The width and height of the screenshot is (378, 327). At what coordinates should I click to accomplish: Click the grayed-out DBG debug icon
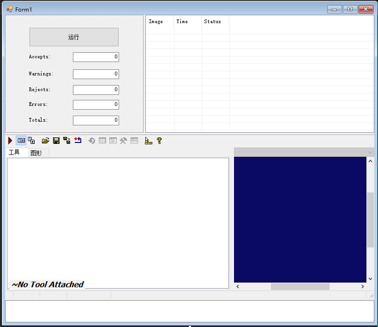point(134,141)
